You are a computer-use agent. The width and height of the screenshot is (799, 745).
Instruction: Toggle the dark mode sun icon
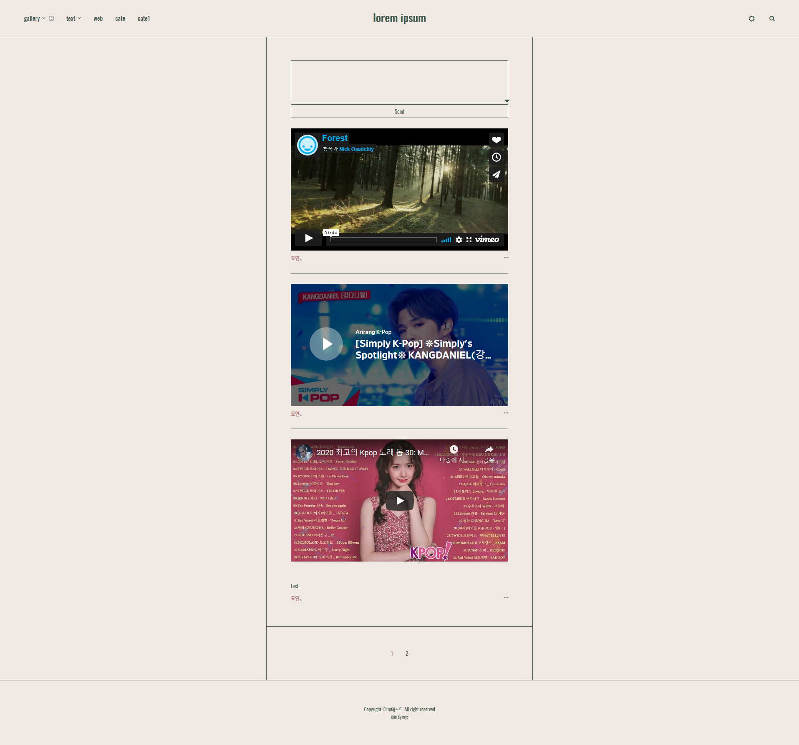pos(751,19)
